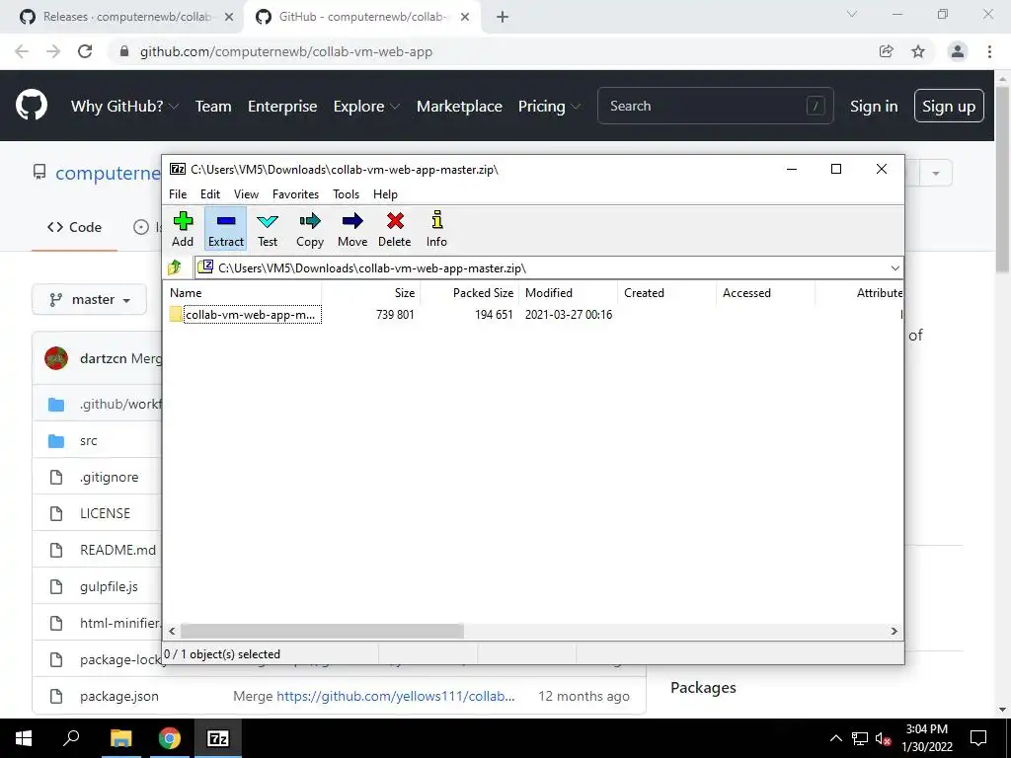Reload the page in Chrome
The image size is (1011, 758).
coord(85,51)
